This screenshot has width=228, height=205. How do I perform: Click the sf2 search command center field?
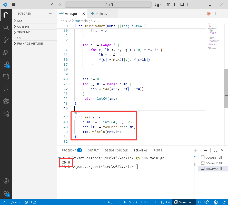click(108, 5)
